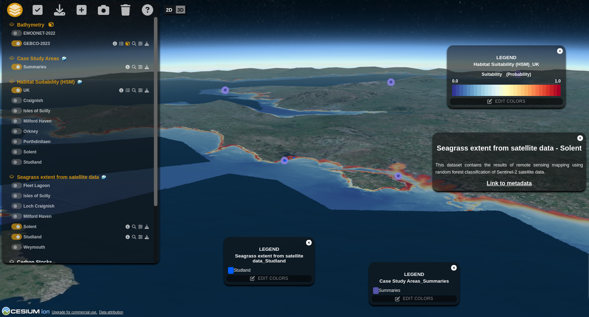Show legend list for HSM UK
The height and width of the screenshot is (317, 589).
coord(128,90)
